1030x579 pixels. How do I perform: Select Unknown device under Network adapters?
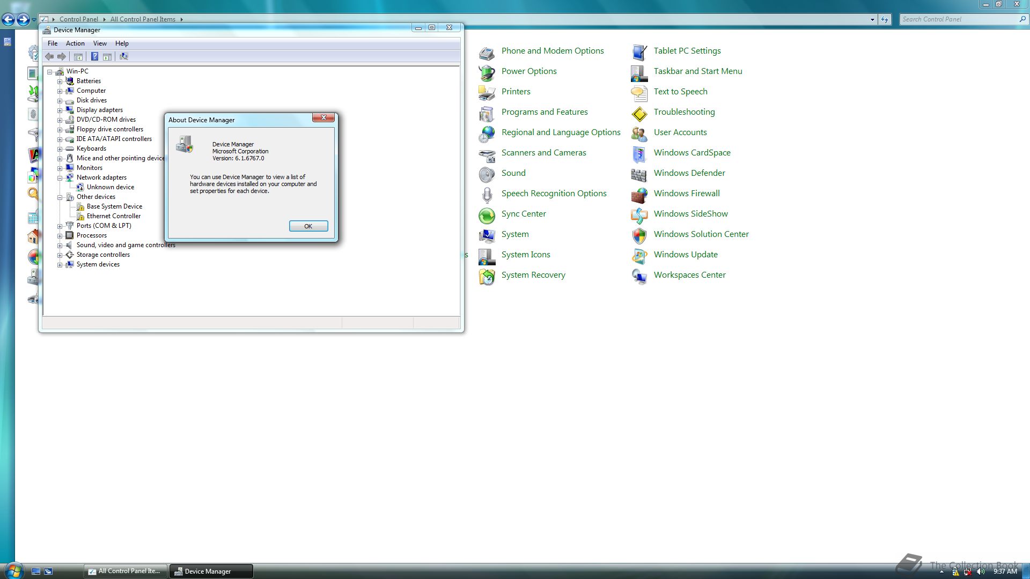pyautogui.click(x=111, y=187)
